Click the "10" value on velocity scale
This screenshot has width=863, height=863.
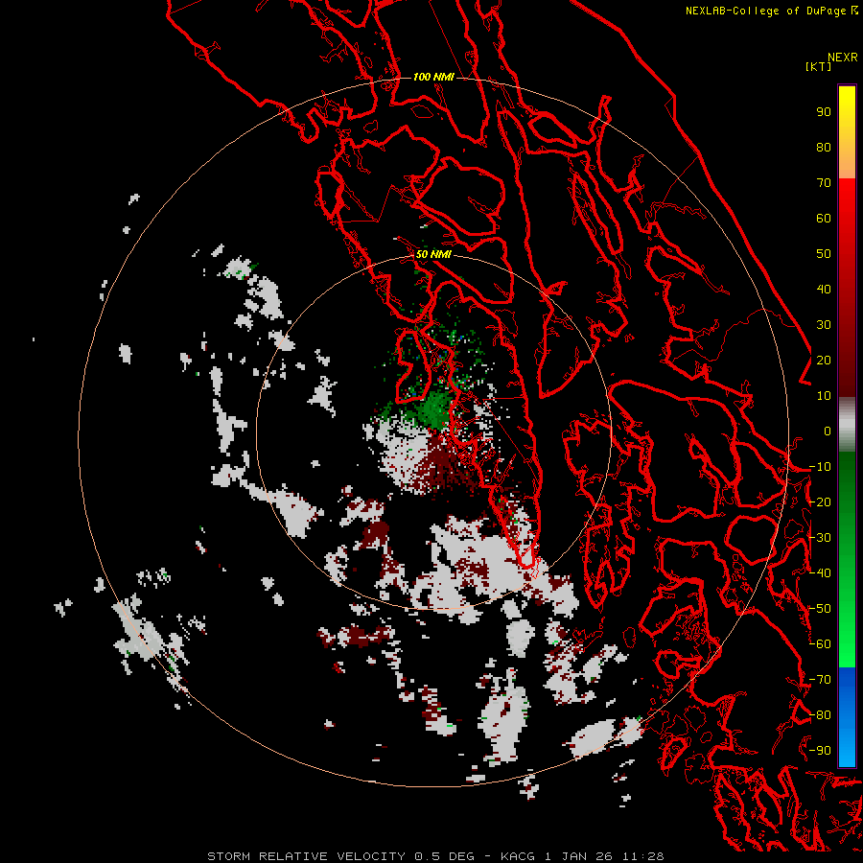tap(824, 396)
